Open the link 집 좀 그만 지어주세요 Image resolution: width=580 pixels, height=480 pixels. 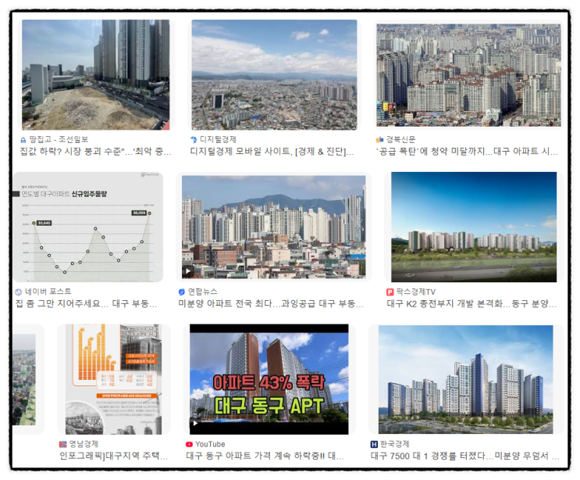pyautogui.click(x=86, y=303)
